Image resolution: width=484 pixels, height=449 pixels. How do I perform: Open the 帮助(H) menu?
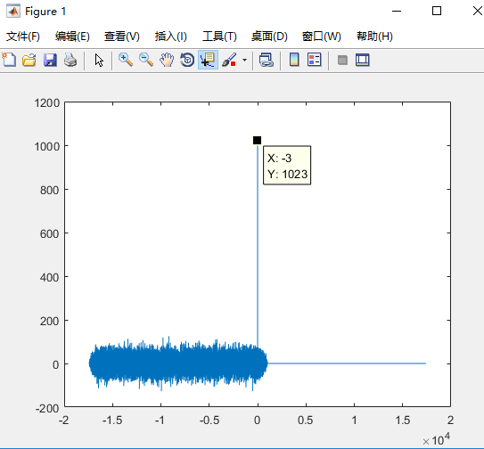point(374,37)
